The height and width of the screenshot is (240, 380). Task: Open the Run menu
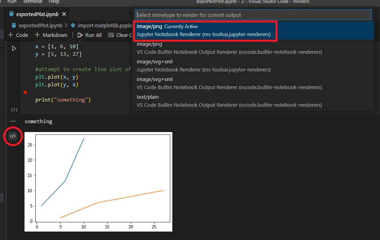tap(12, 2)
